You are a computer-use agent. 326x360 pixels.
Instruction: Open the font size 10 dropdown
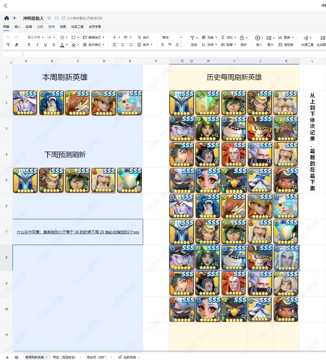(51, 37)
